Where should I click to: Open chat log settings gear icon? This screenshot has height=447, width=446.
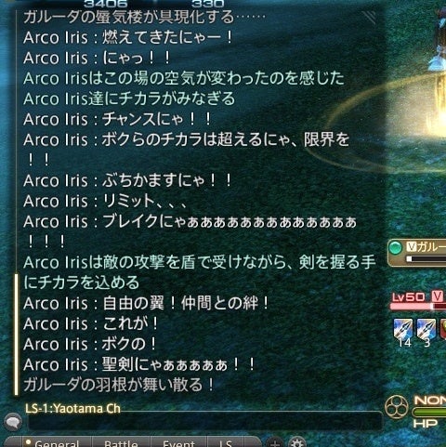(x=297, y=441)
